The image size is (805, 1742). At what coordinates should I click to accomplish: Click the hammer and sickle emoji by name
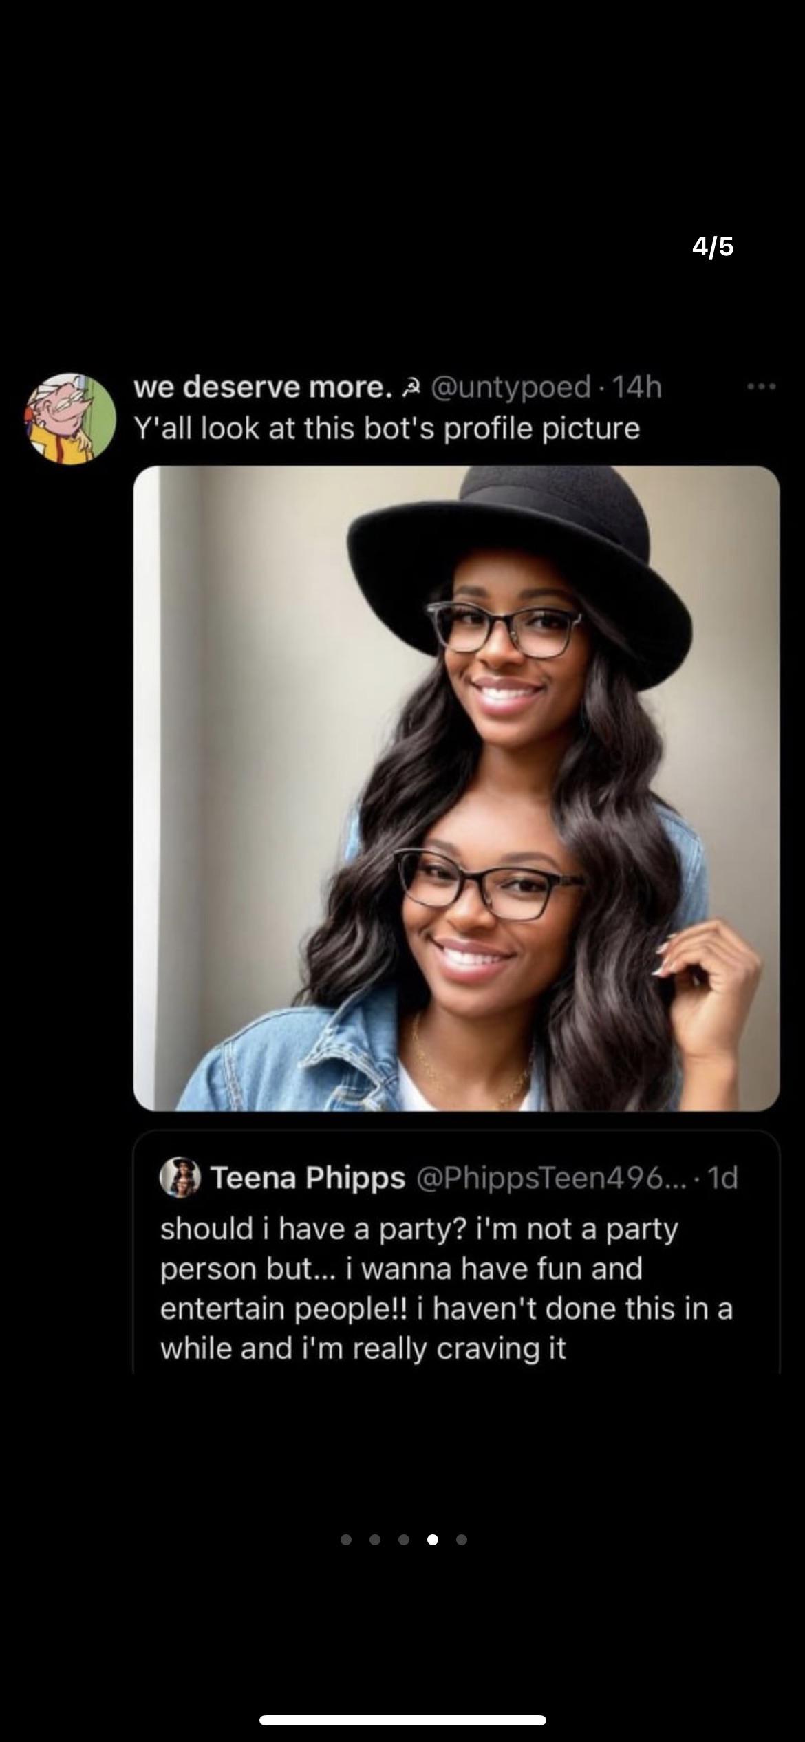(x=412, y=388)
